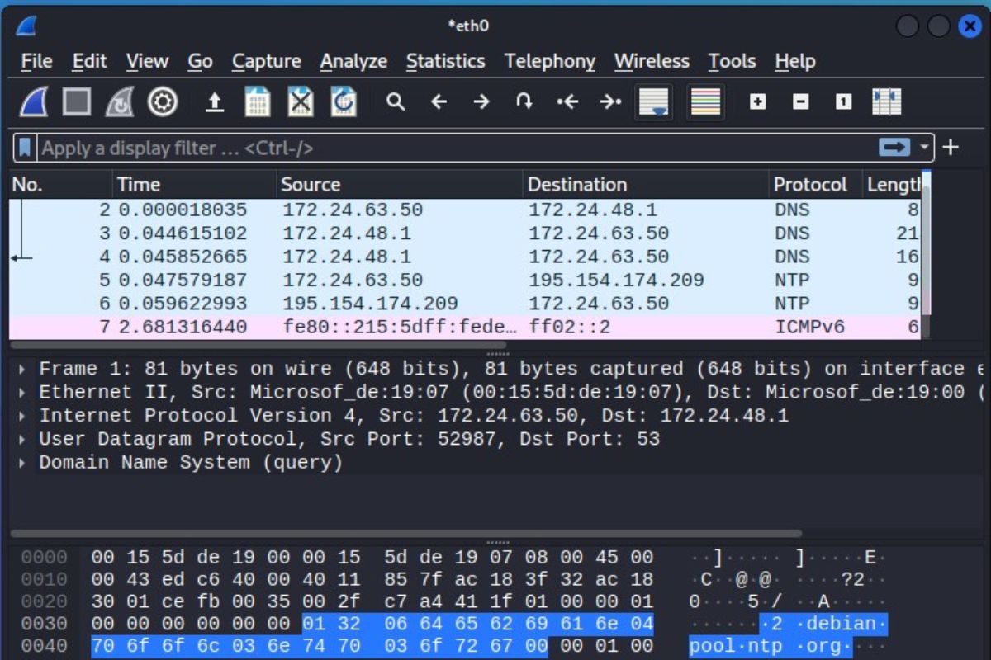
Task: Open the Find Packet search tool
Action: click(396, 101)
